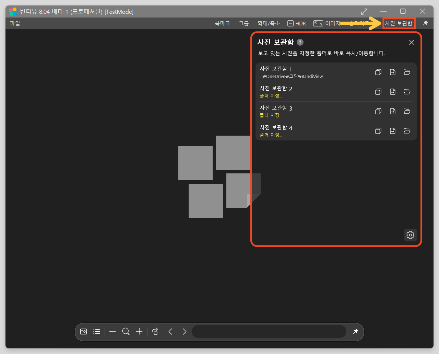Open the 그룹 menu
Viewport: 439px width, 354px height.
244,23
